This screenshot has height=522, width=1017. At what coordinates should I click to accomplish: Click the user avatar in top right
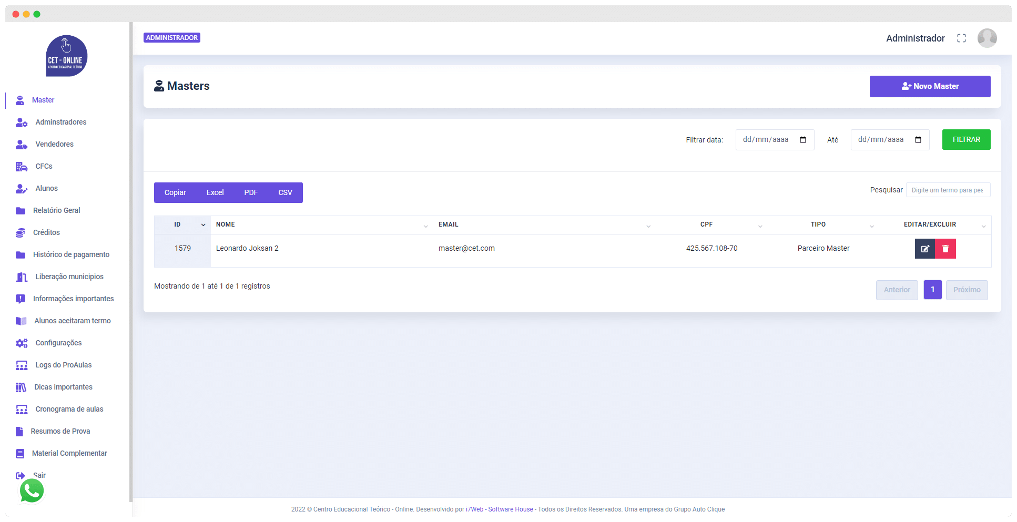987,38
